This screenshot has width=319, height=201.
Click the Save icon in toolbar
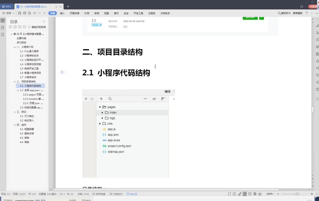[x=20, y=13]
